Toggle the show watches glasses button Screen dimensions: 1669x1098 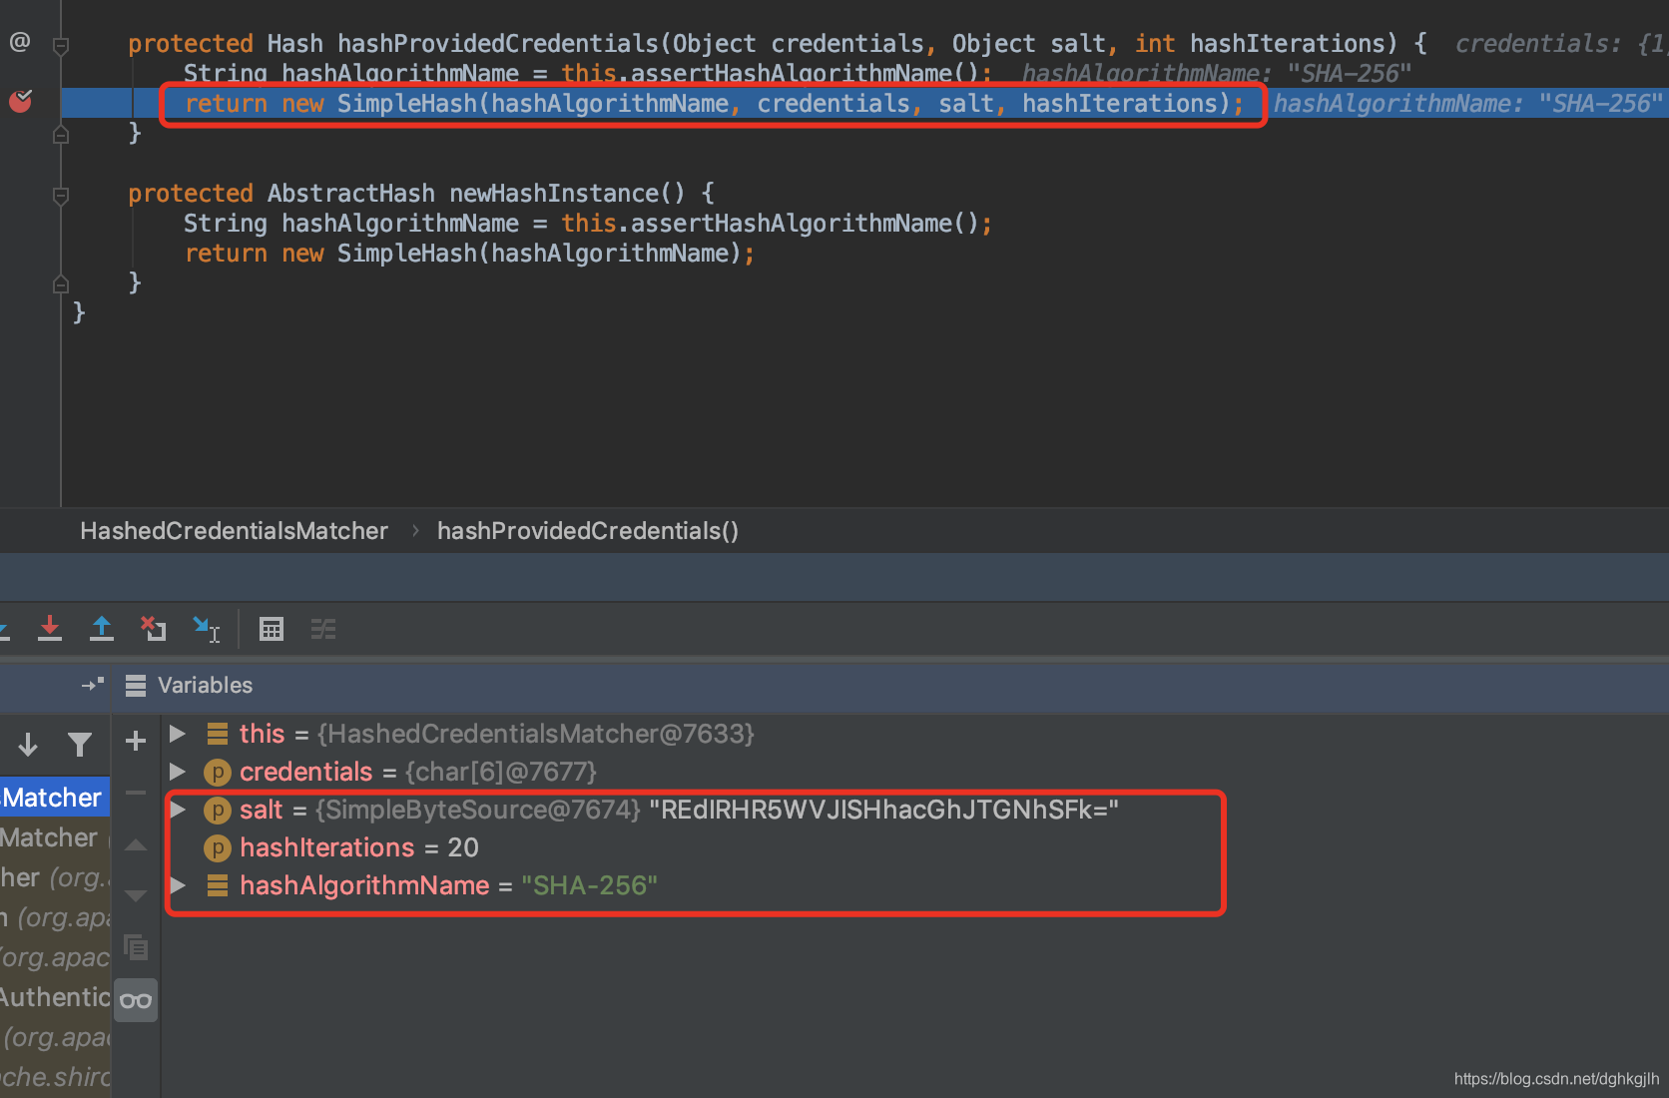pos(136,1000)
